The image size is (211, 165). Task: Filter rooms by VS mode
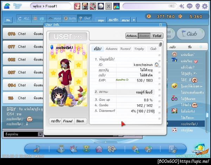[x=39, y=19]
